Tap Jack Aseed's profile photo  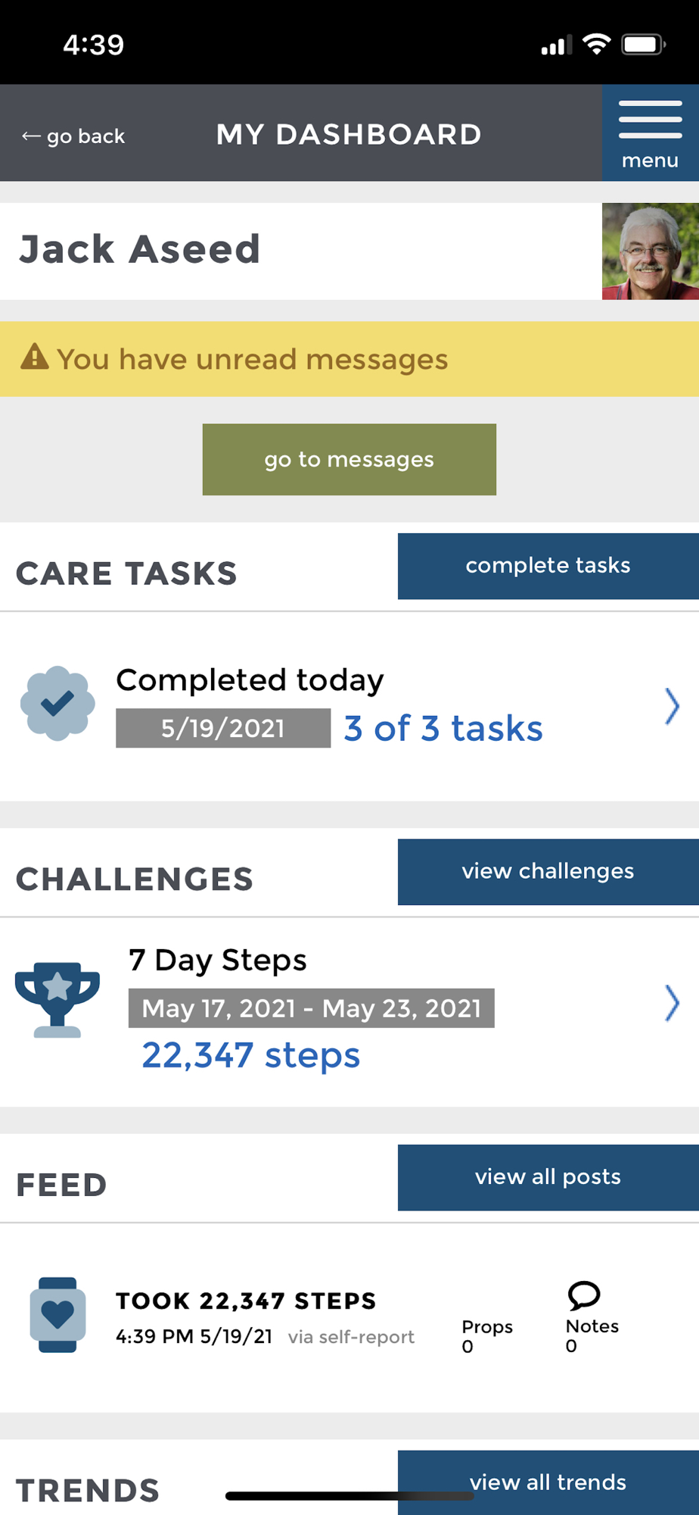tap(651, 251)
